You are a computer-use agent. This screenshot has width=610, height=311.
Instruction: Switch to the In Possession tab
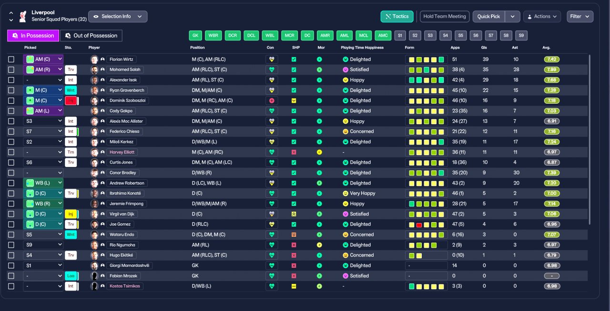point(33,36)
